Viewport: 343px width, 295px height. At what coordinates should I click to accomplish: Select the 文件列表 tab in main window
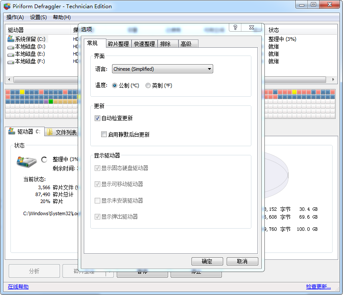pos(62,132)
